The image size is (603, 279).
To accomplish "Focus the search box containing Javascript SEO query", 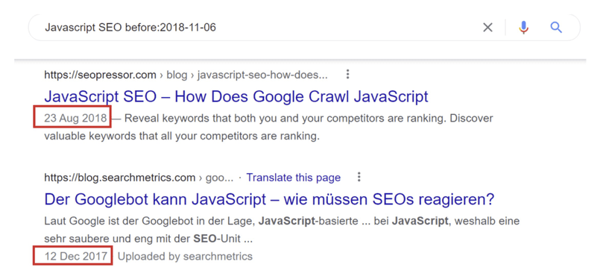I will pyautogui.click(x=304, y=28).
